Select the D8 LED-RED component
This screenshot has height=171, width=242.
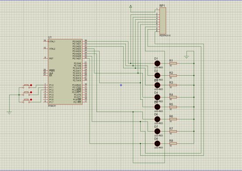(157, 143)
